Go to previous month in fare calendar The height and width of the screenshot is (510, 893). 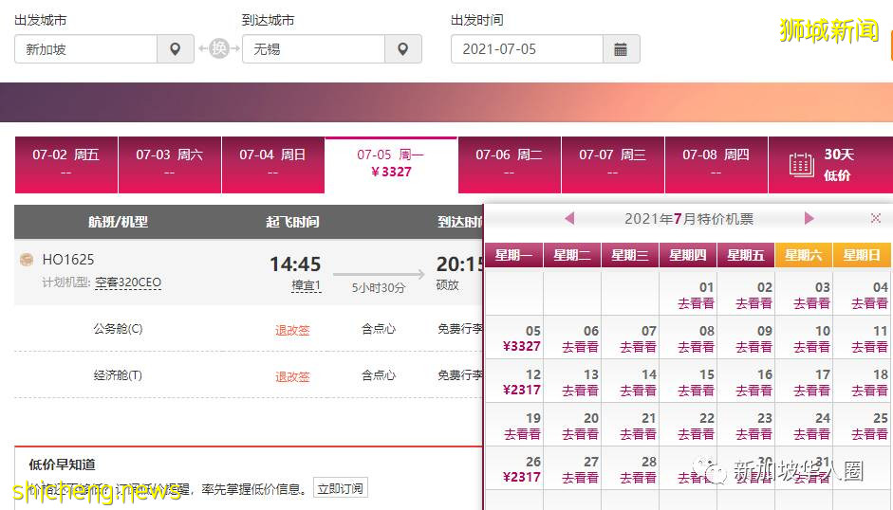(x=569, y=219)
